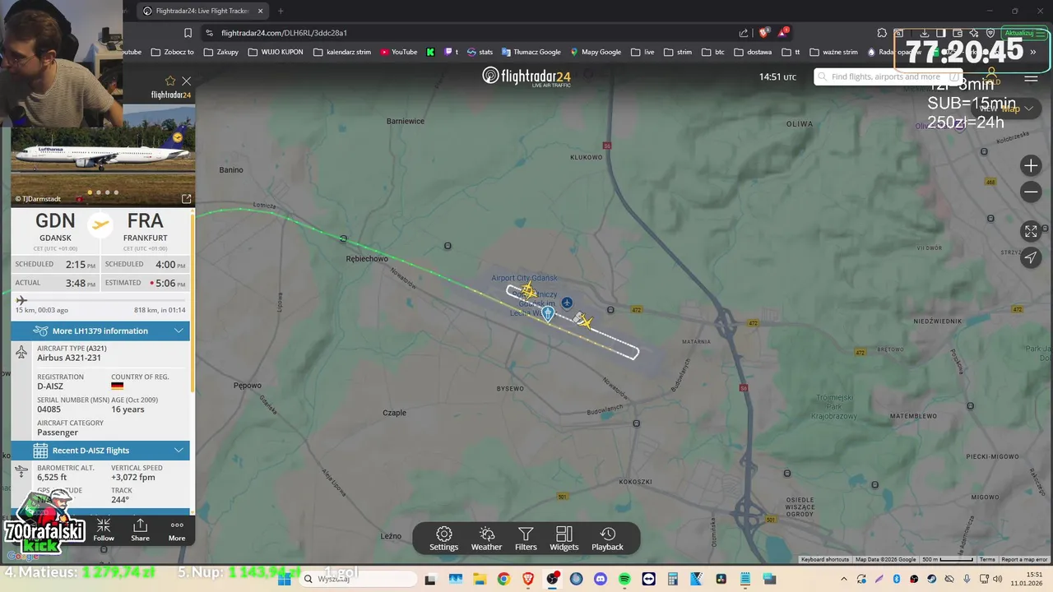Click the Gdańsk airport pin marker
The image size is (1053, 592).
[x=548, y=313]
